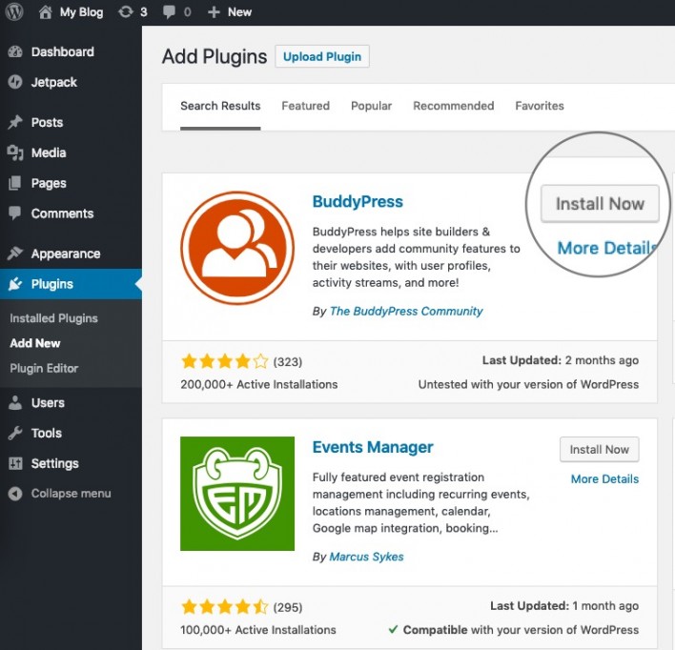Open the comments bubble icon in admin bar
Image resolution: width=675 pixels, height=650 pixels.
point(169,12)
